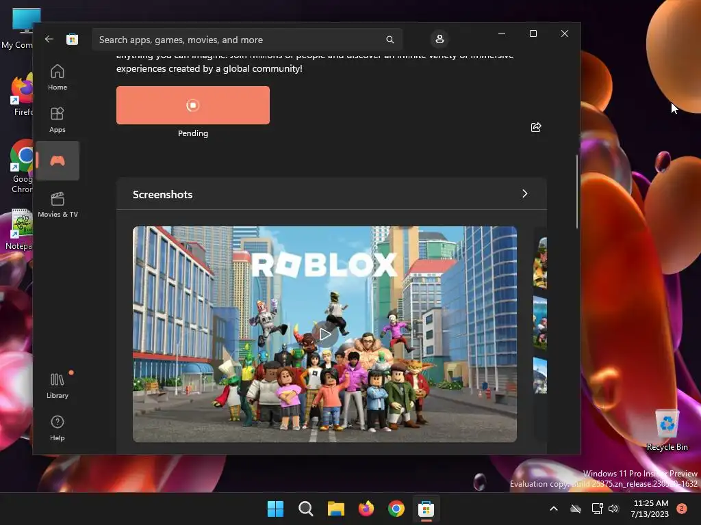Click the OneDrive cloud tray icon
This screenshot has height=525, width=701.
576,509
